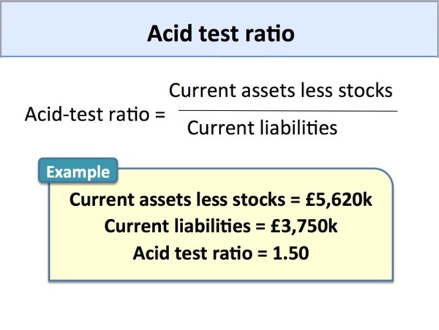Select the bold example line about current assets

220,199
